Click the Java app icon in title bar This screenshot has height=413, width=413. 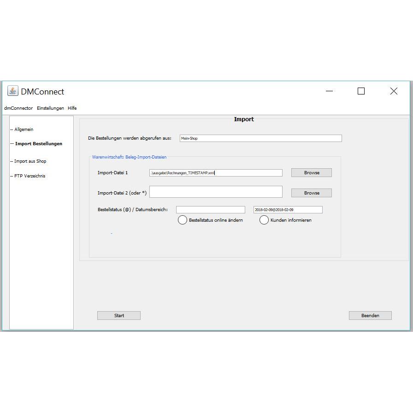12,91
